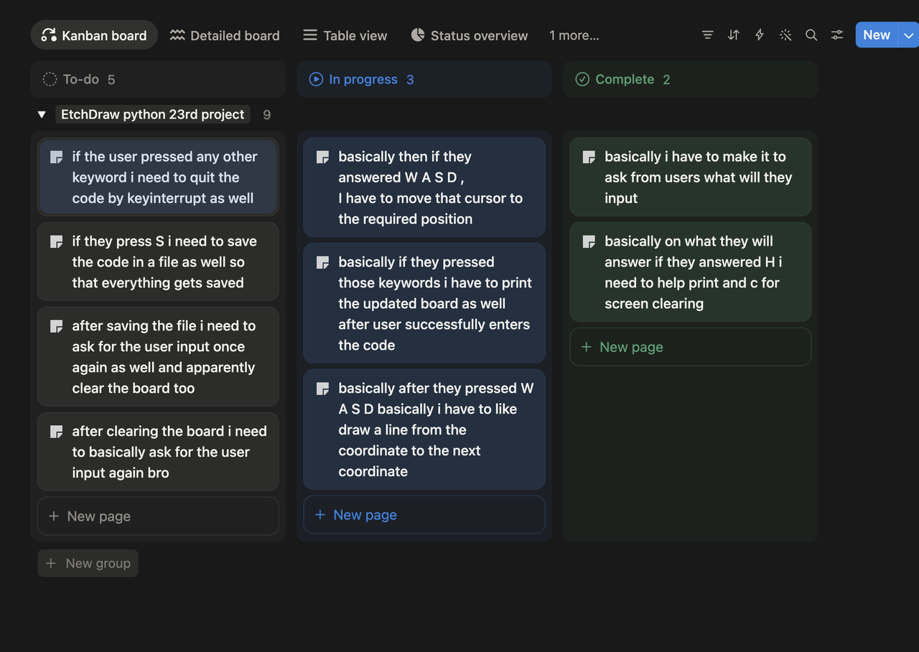
Task: Open card about quitting by keyinterrupt
Action: (x=158, y=177)
